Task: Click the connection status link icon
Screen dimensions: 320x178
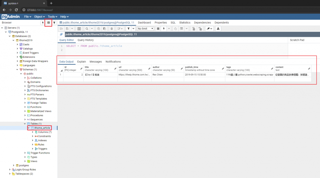Action: coord(61,34)
